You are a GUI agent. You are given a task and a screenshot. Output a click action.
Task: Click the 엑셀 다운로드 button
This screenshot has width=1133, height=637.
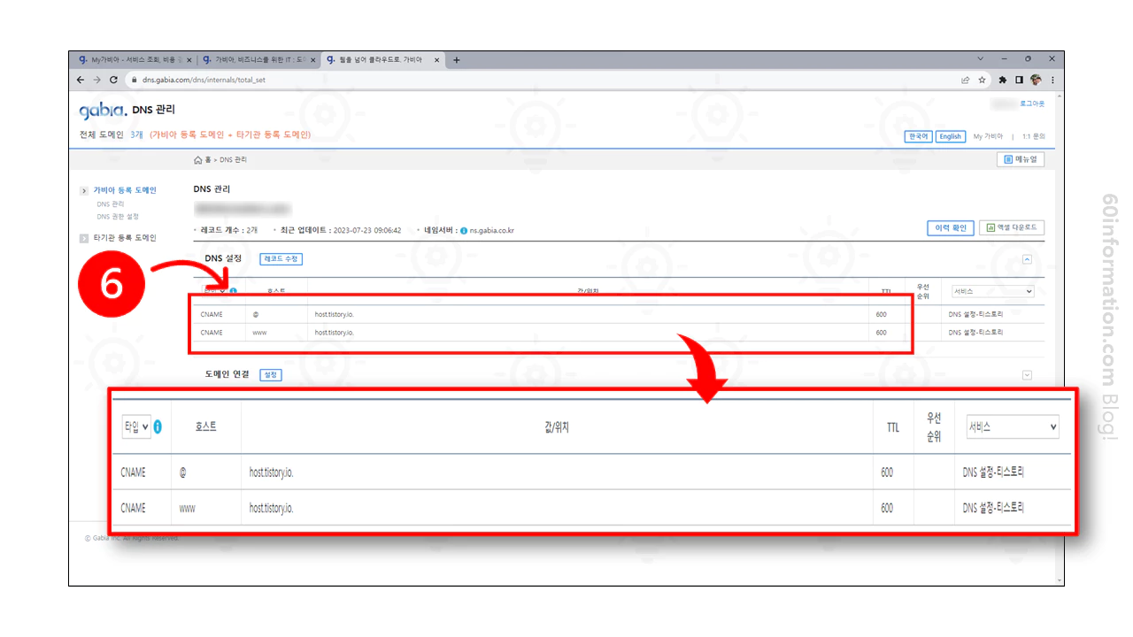click(x=1012, y=228)
